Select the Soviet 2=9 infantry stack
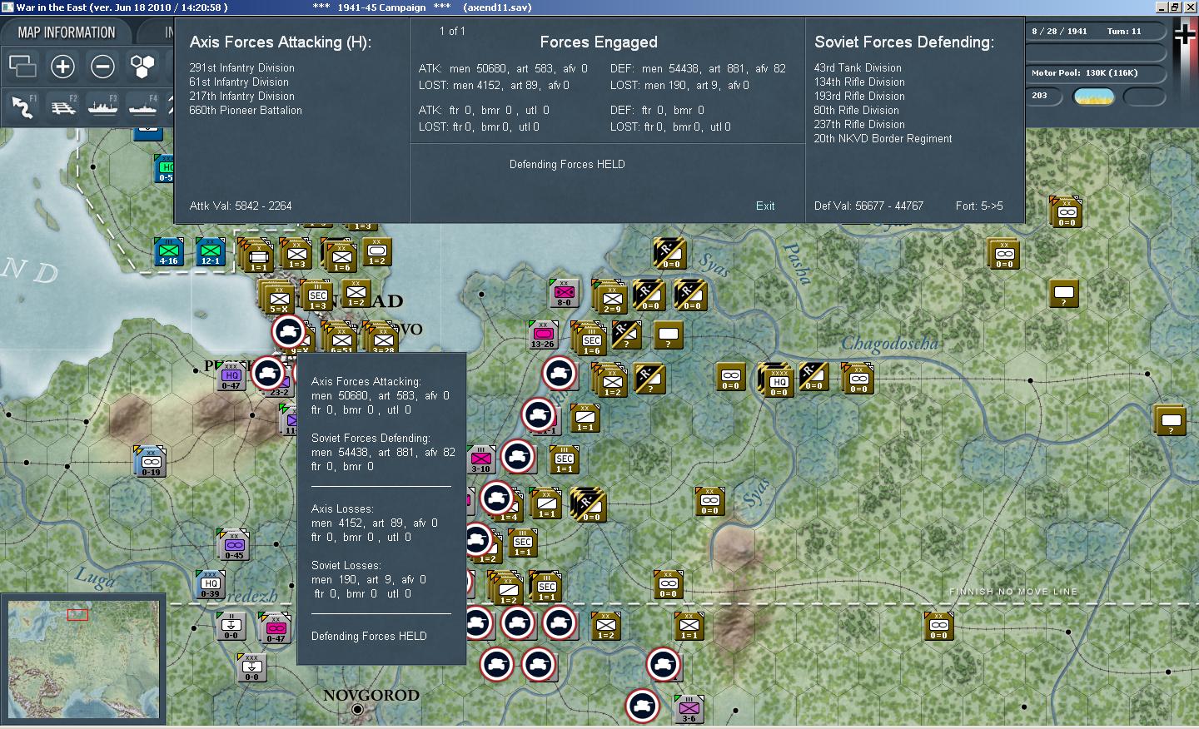Image resolution: width=1199 pixels, height=729 pixels. coord(611,298)
